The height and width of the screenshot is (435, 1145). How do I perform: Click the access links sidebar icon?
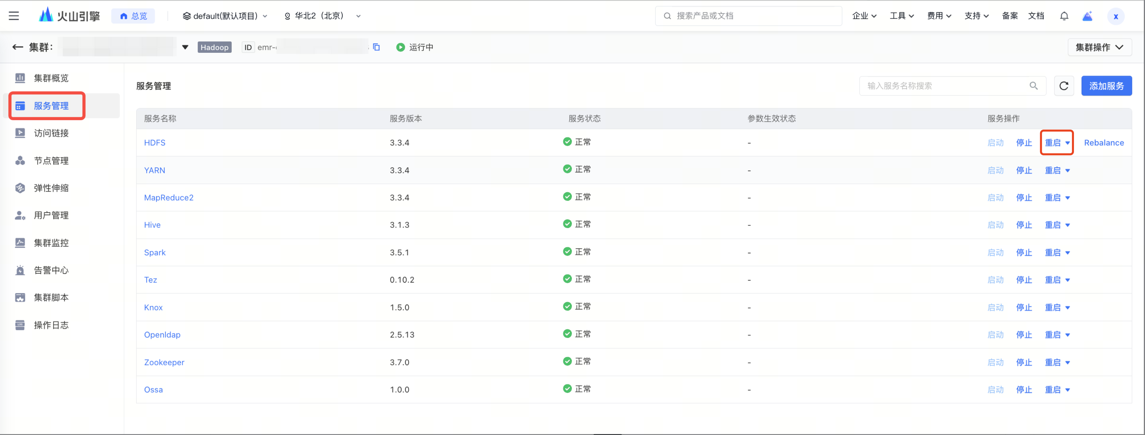pyautogui.click(x=20, y=133)
